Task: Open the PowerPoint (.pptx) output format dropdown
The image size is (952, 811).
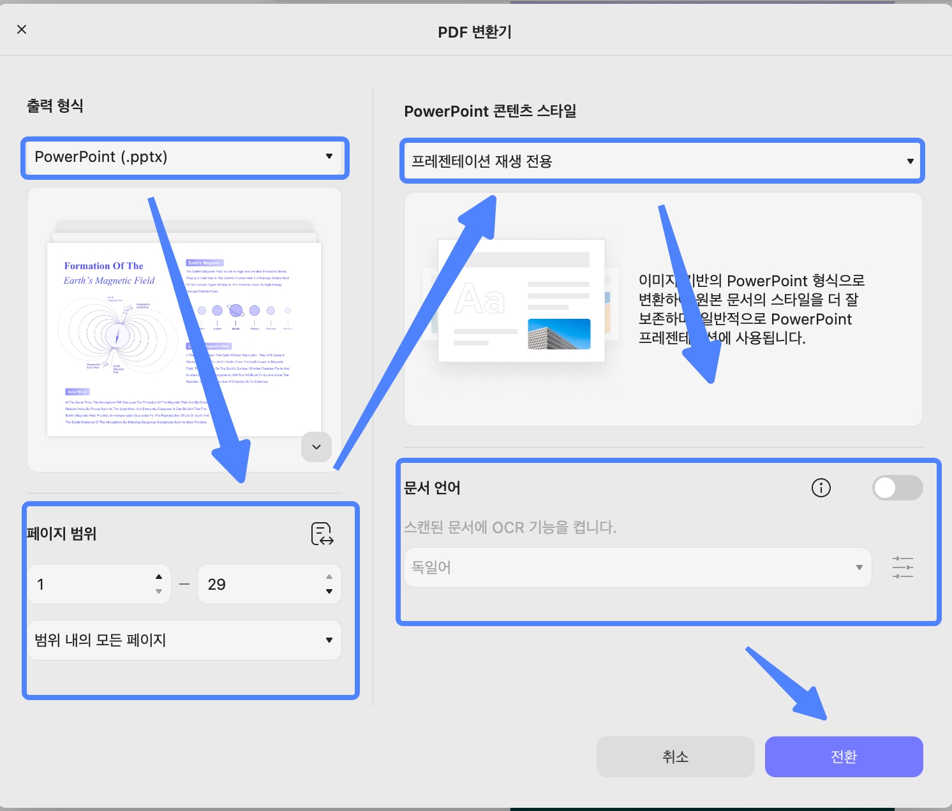Action: point(185,157)
